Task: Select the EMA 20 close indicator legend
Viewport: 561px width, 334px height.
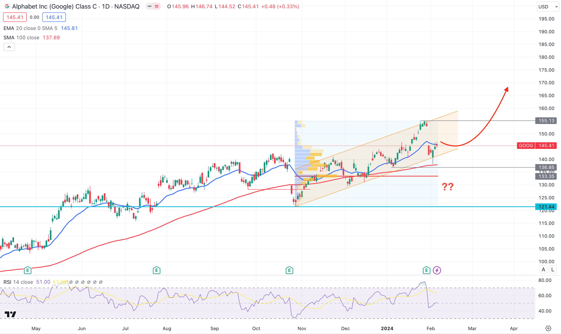Action: (30, 28)
